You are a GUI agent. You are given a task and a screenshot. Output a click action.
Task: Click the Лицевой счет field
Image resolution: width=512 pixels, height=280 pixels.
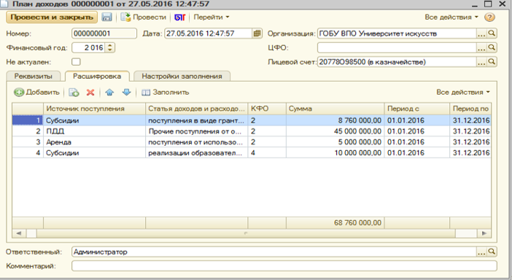[397, 62]
